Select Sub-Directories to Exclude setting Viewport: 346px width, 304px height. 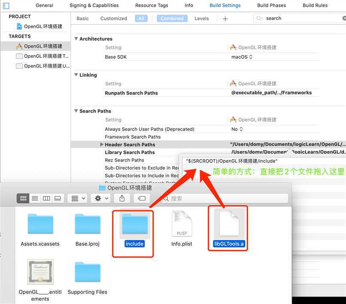tap(142, 168)
